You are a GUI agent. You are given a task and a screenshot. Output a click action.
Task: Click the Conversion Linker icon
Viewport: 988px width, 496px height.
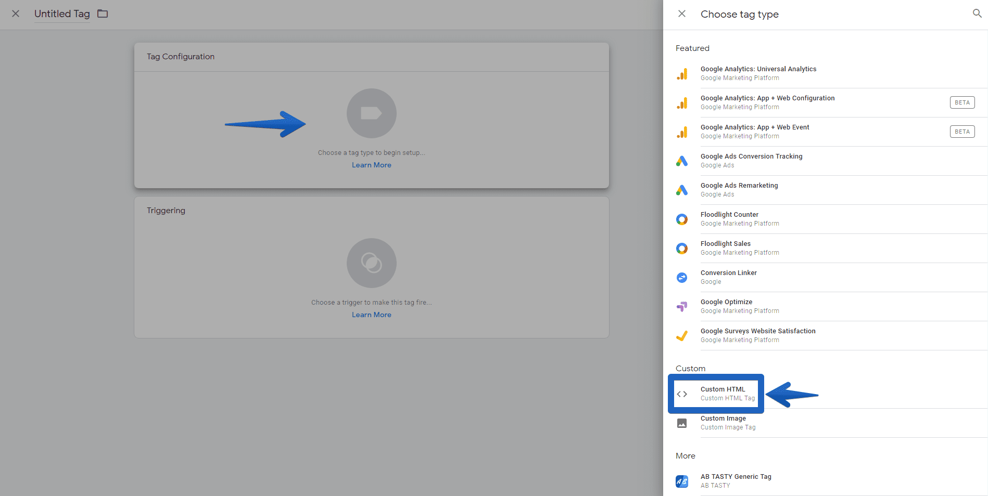pyautogui.click(x=682, y=277)
